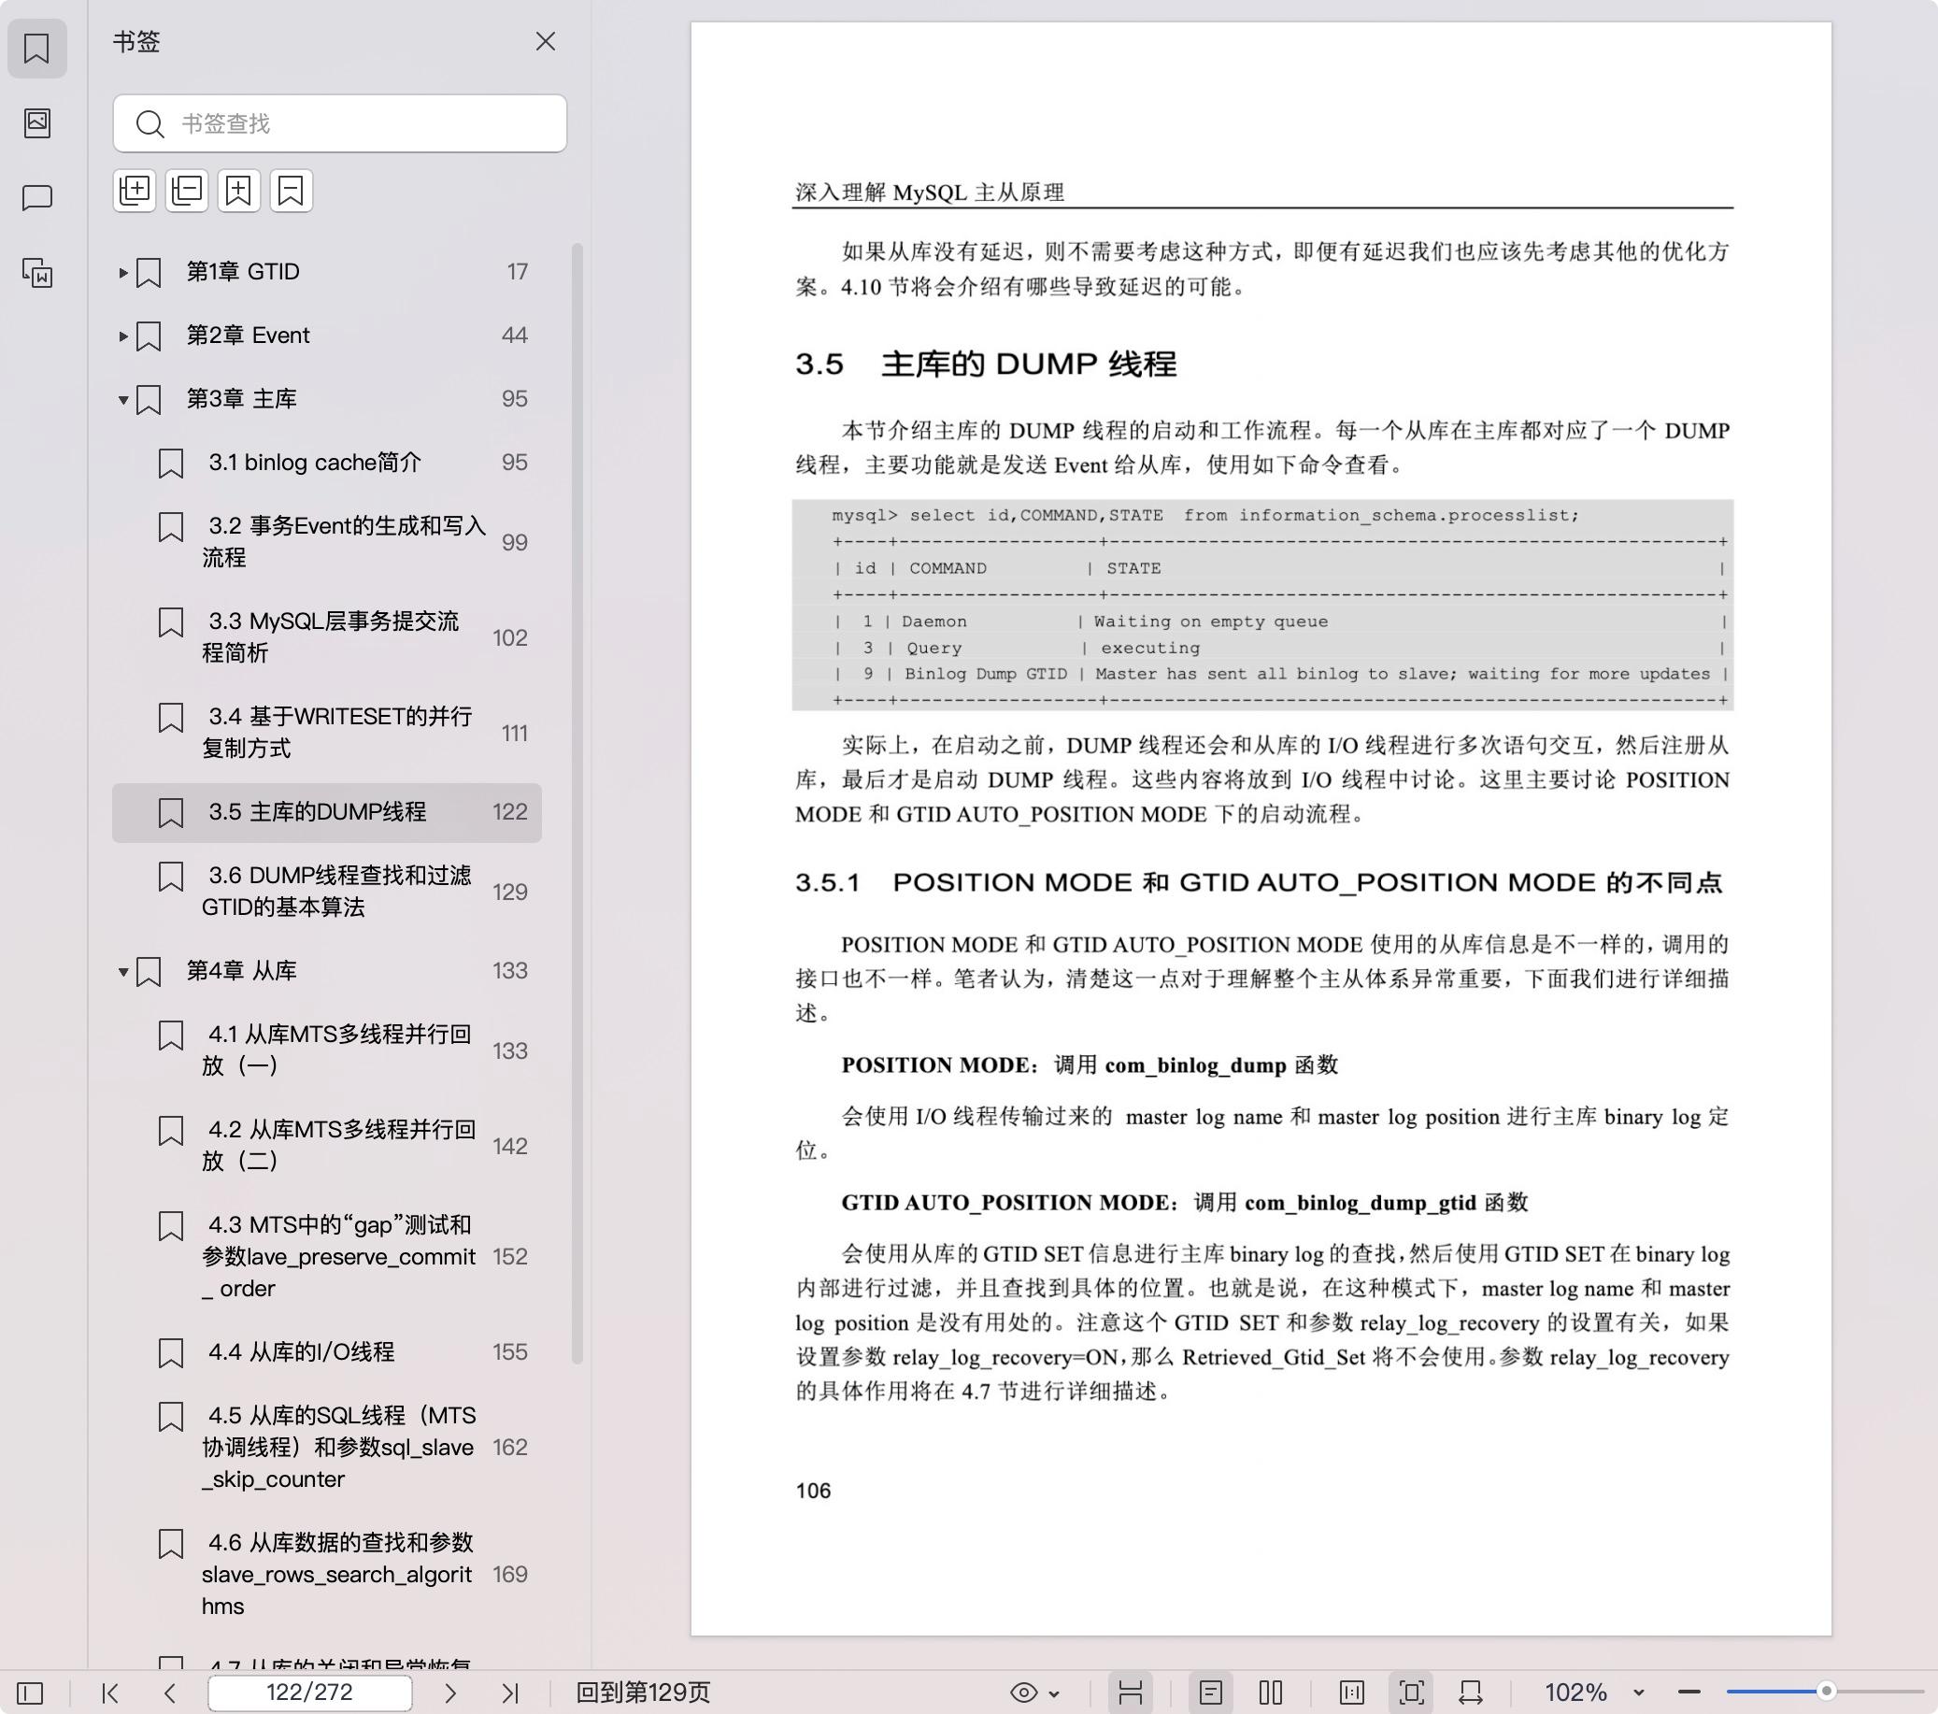Viewport: 1938px width, 1714px height.
Task: Click the zoom out minus button
Action: [x=1689, y=1693]
